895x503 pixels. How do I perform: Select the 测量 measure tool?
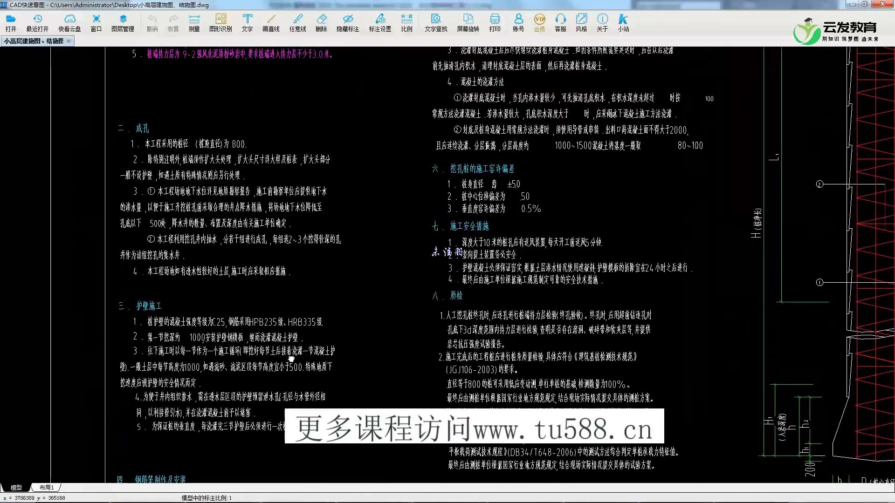click(x=194, y=22)
